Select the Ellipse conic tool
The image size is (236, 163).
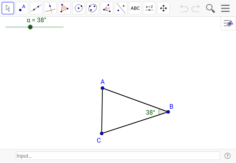pyautogui.click(x=93, y=8)
